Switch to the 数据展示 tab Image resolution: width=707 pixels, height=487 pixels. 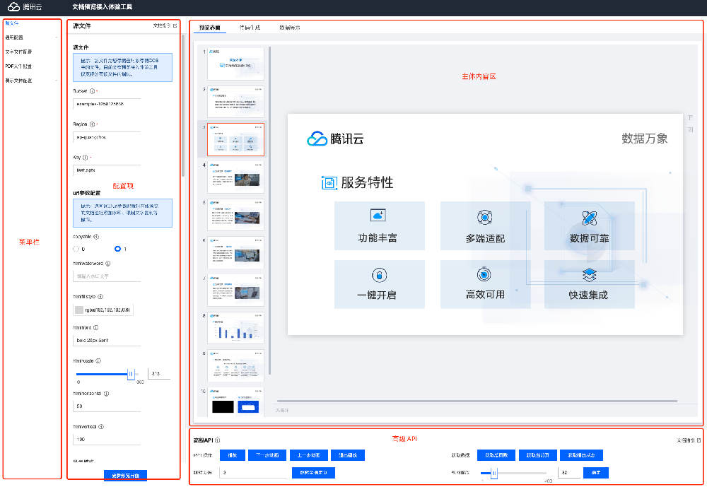point(289,28)
